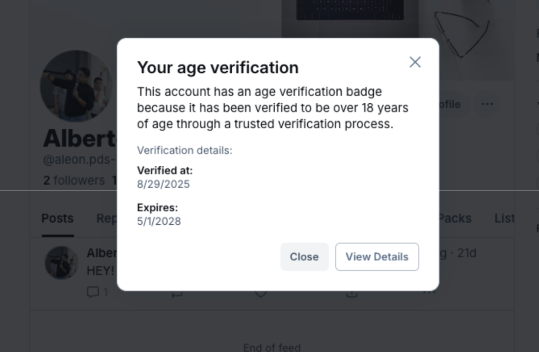Screen dimensions: 539x352
Task: View the 2 followers list
Action: coord(74,180)
